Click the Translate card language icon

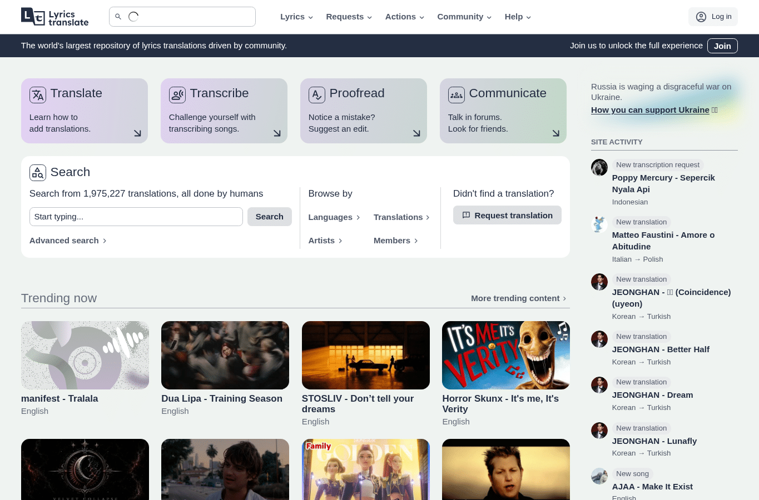[38, 95]
